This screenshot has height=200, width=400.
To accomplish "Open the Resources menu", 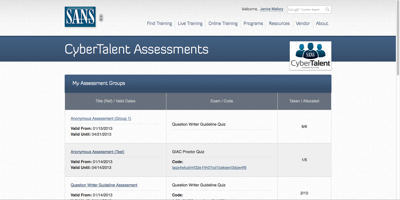I will 279,24.
